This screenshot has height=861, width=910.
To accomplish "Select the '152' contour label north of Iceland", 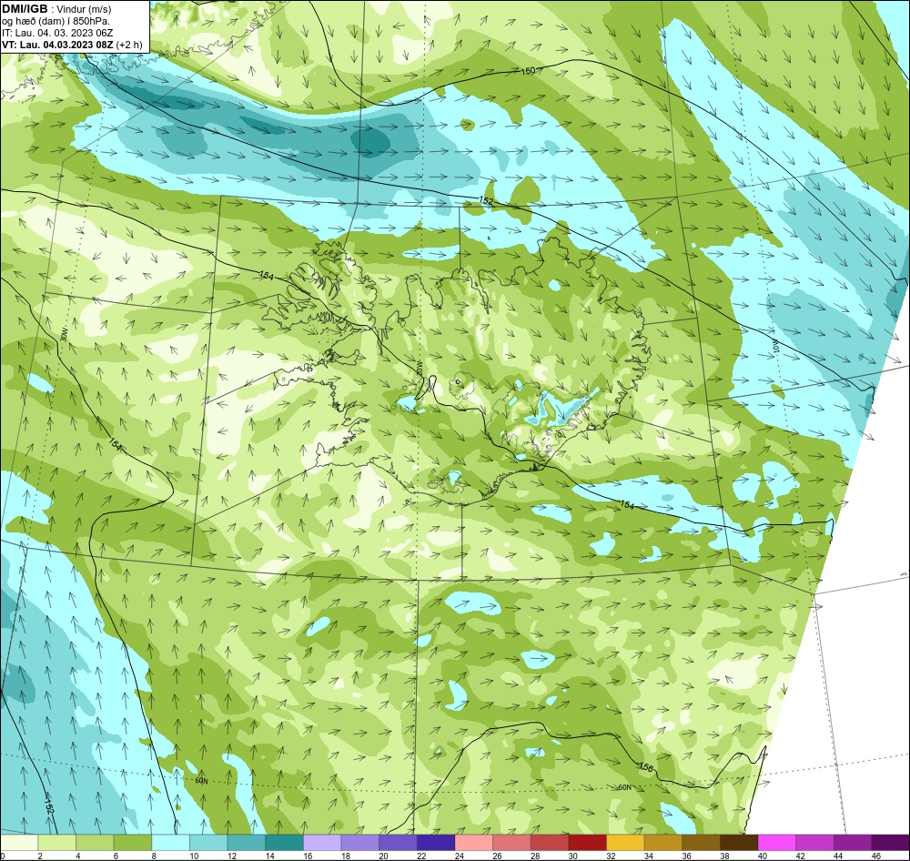I will tap(486, 200).
